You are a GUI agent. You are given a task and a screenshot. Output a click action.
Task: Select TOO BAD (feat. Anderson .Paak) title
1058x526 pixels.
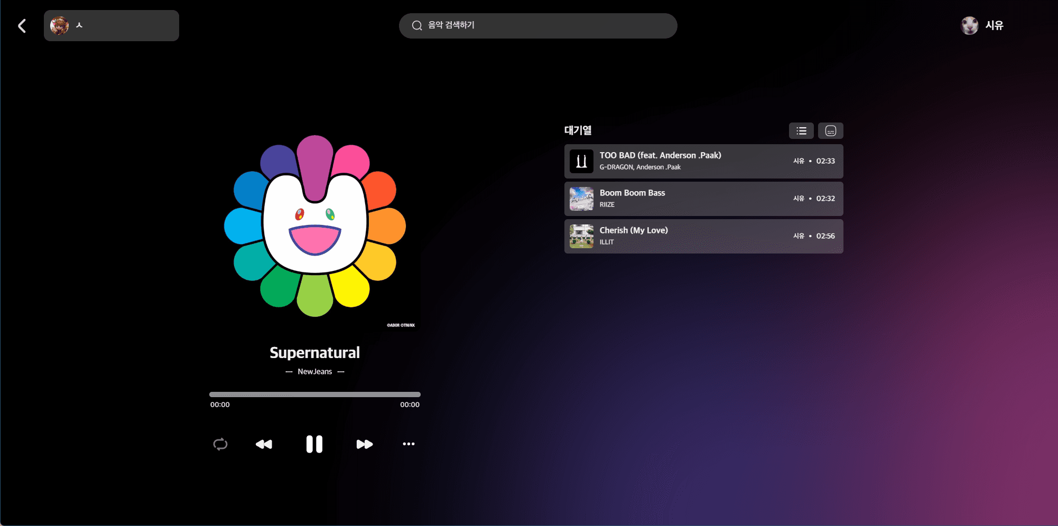pyautogui.click(x=660, y=155)
